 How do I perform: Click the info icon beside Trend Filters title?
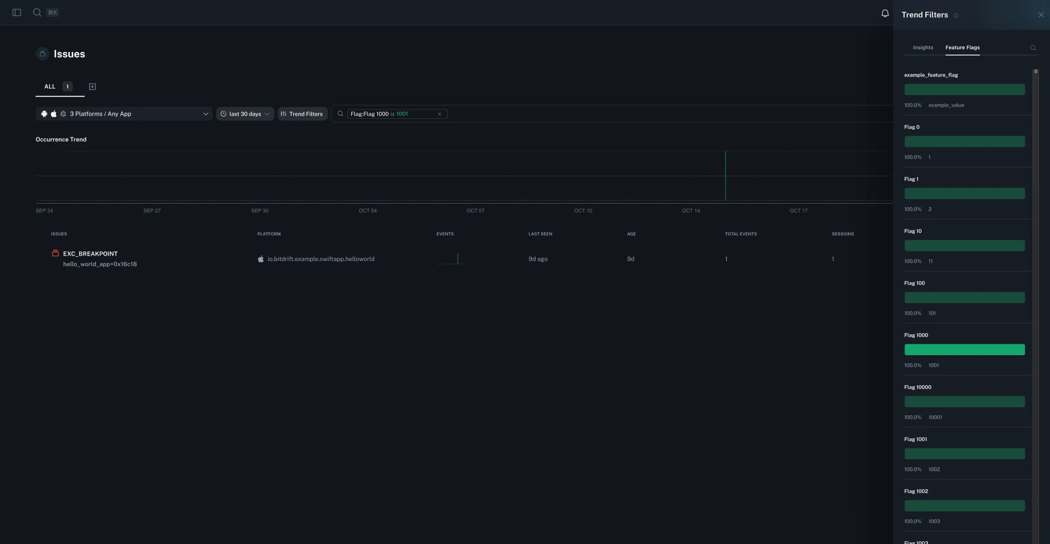click(956, 15)
